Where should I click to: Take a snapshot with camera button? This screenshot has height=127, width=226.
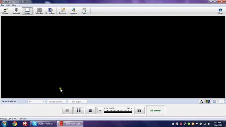[139, 110]
